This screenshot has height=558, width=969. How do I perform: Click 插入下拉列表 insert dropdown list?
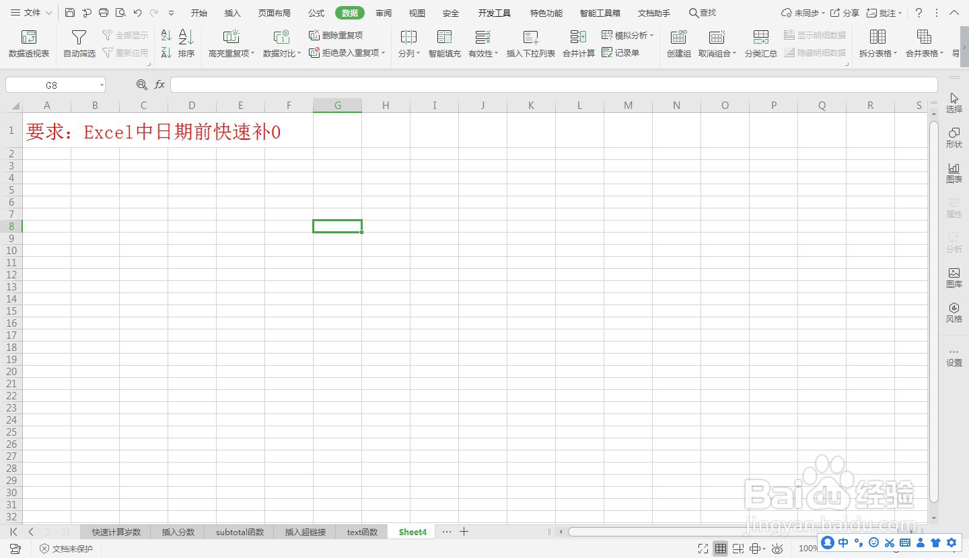pyautogui.click(x=531, y=44)
